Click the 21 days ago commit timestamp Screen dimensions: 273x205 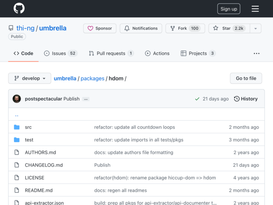click(x=215, y=99)
